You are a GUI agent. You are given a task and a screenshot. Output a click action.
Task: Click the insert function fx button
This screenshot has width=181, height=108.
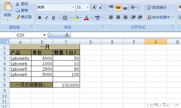tap(67, 35)
